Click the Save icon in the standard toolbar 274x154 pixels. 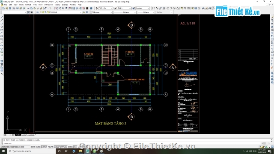10,8
